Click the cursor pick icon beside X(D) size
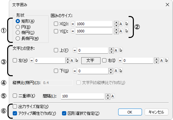173x120 pixels. [x=127, y=24]
